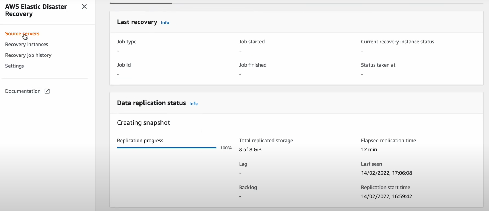Select the Lag label
Image resolution: width=489 pixels, height=211 pixels.
pos(243,164)
